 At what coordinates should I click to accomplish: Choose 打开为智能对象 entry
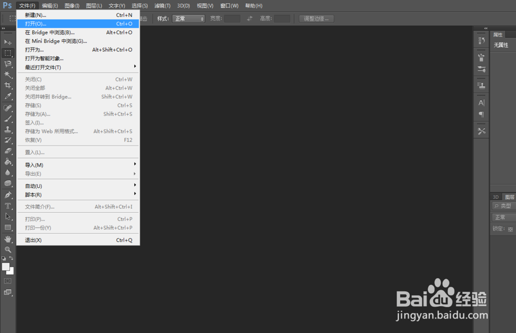(x=78, y=58)
